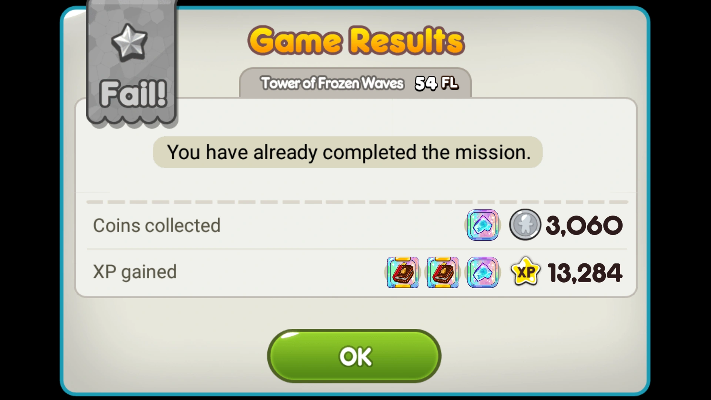This screenshot has height=400, width=711.
Task: Click the XP gained label
Action: pyautogui.click(x=135, y=272)
